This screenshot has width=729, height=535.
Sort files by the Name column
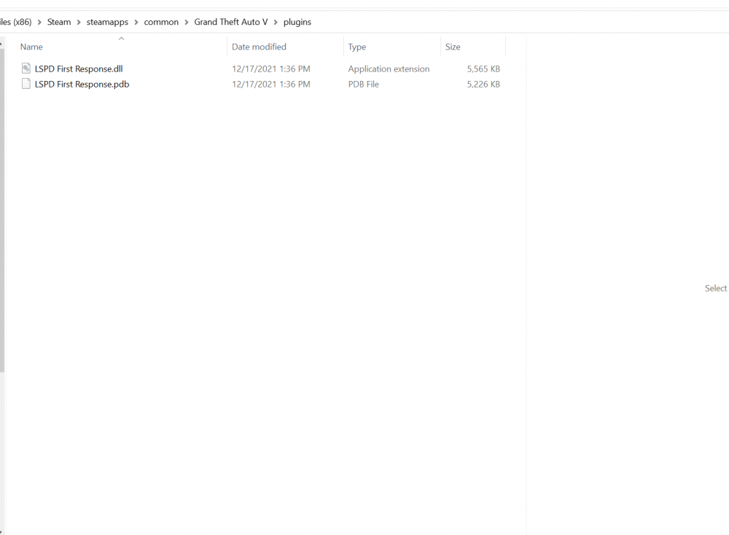tap(31, 47)
